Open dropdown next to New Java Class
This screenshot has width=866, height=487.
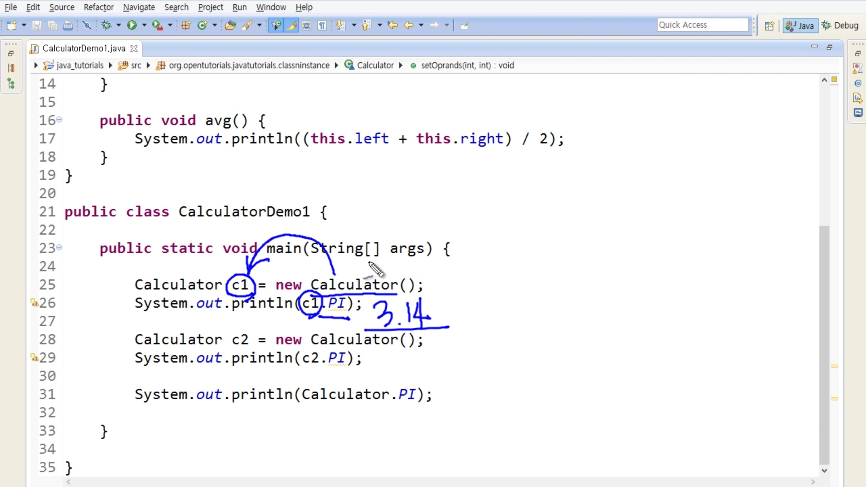(214, 25)
